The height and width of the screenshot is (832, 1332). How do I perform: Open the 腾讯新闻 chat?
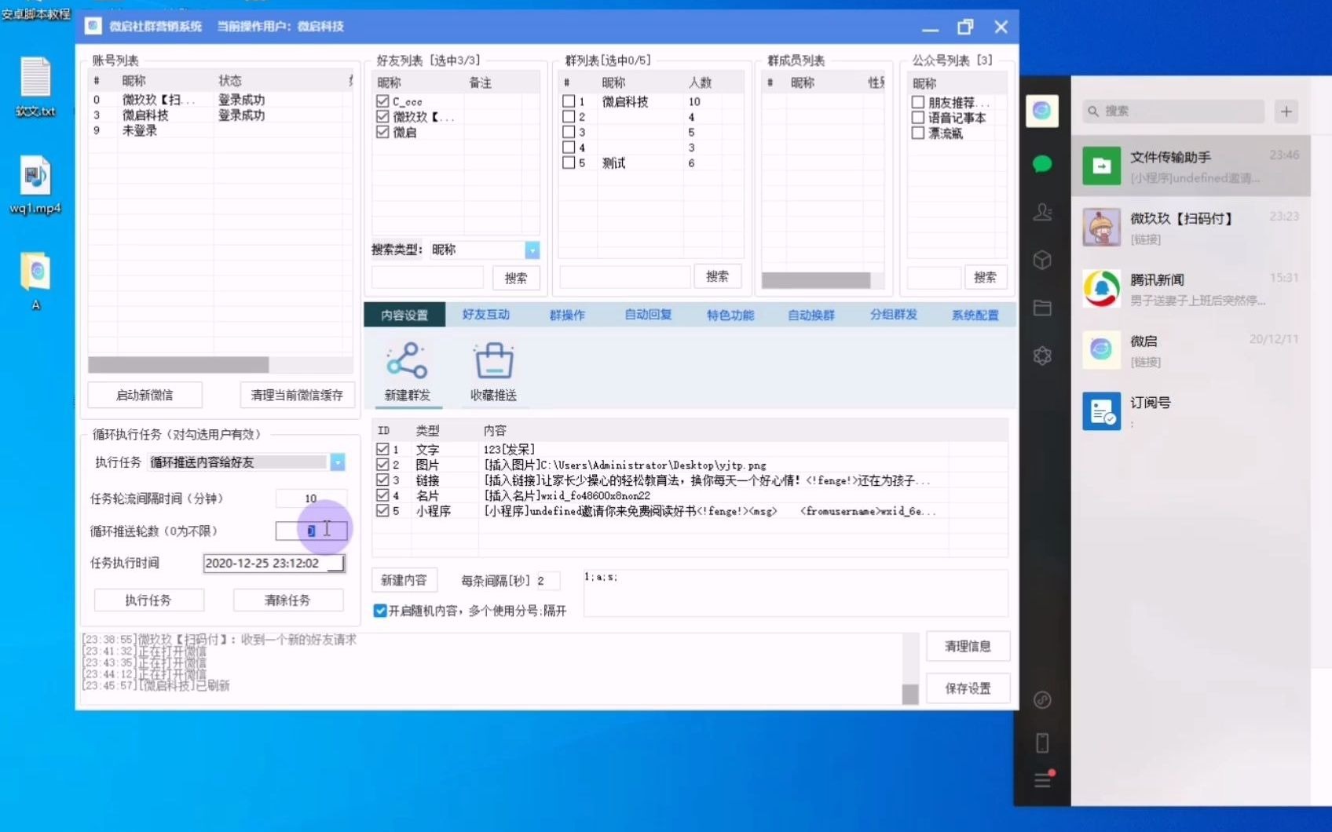[1191, 289]
